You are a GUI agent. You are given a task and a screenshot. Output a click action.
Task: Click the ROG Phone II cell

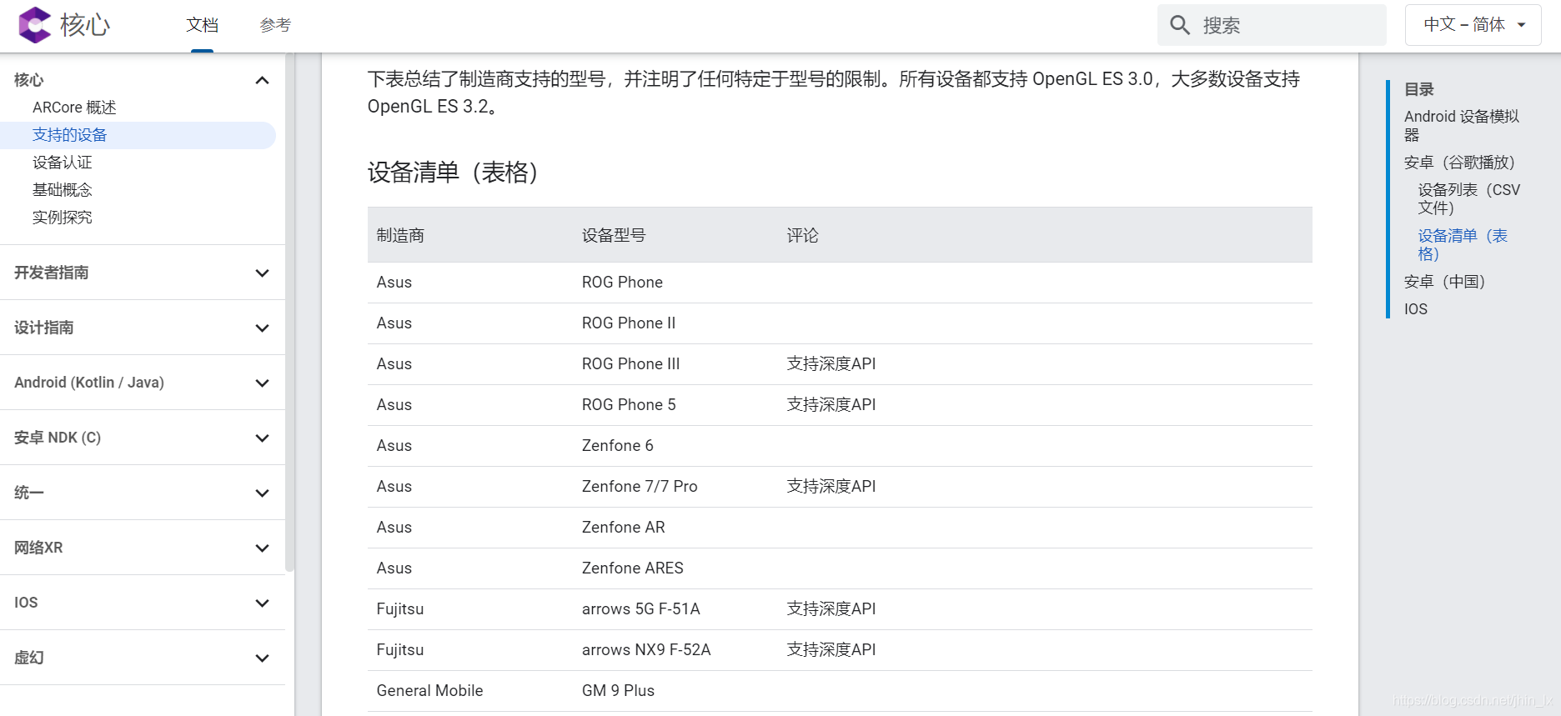(x=629, y=323)
